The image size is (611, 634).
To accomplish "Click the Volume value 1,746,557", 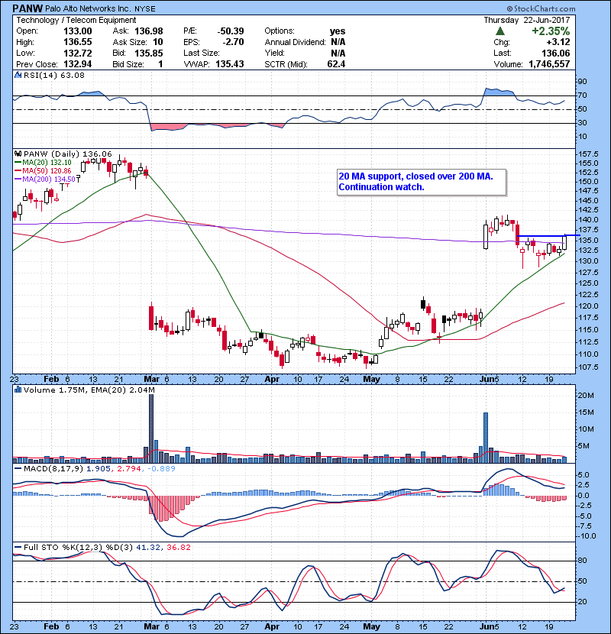I will 549,64.
